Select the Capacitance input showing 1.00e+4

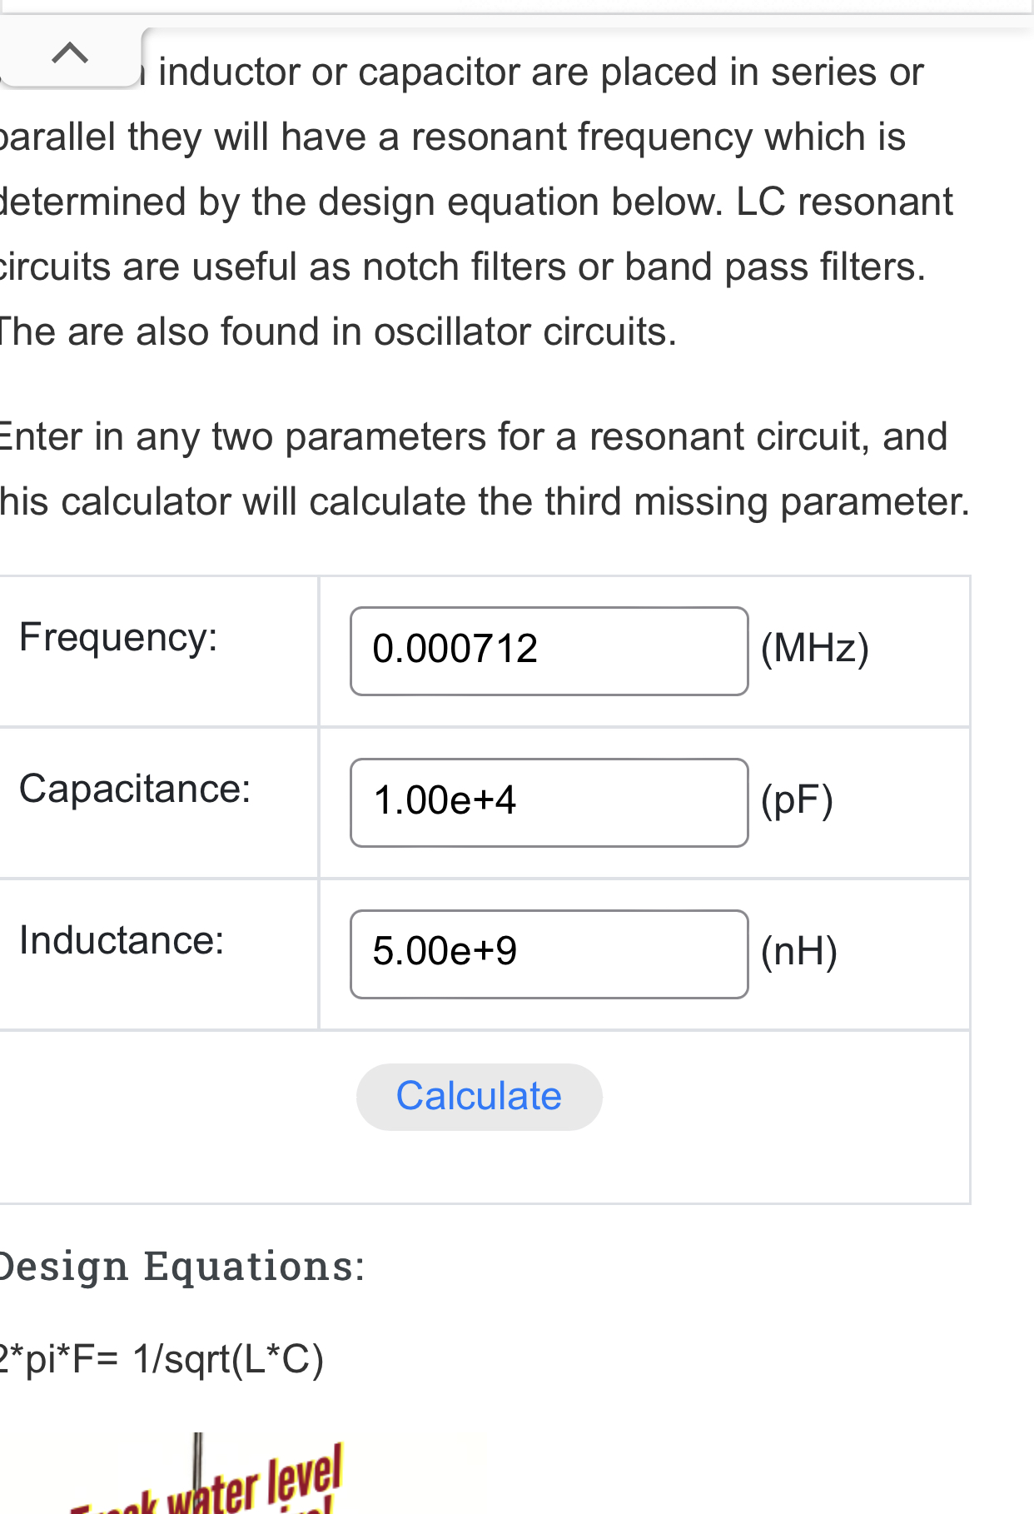(549, 803)
